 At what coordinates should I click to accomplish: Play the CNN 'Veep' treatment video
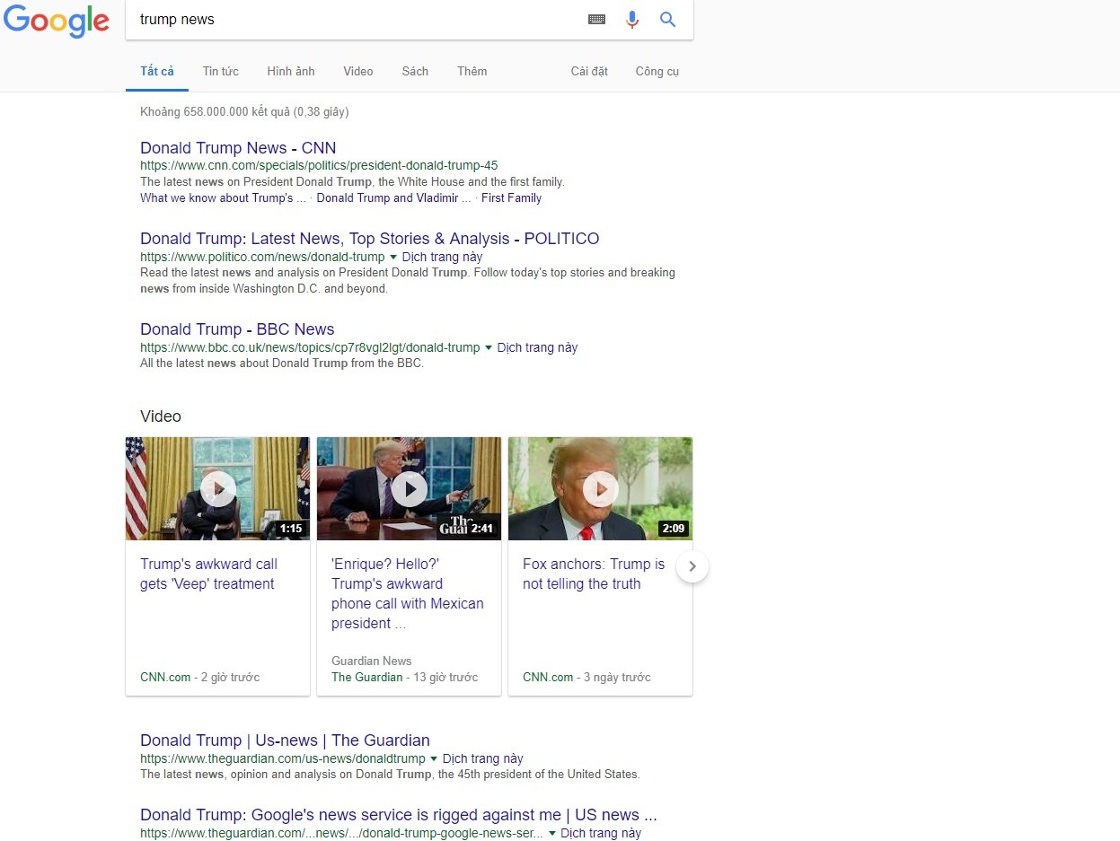(217, 488)
